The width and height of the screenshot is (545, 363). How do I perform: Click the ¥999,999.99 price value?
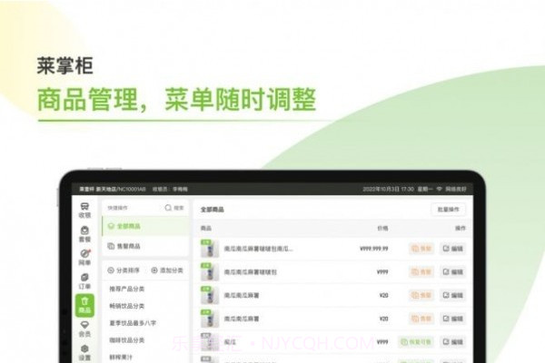pyautogui.click(x=374, y=249)
